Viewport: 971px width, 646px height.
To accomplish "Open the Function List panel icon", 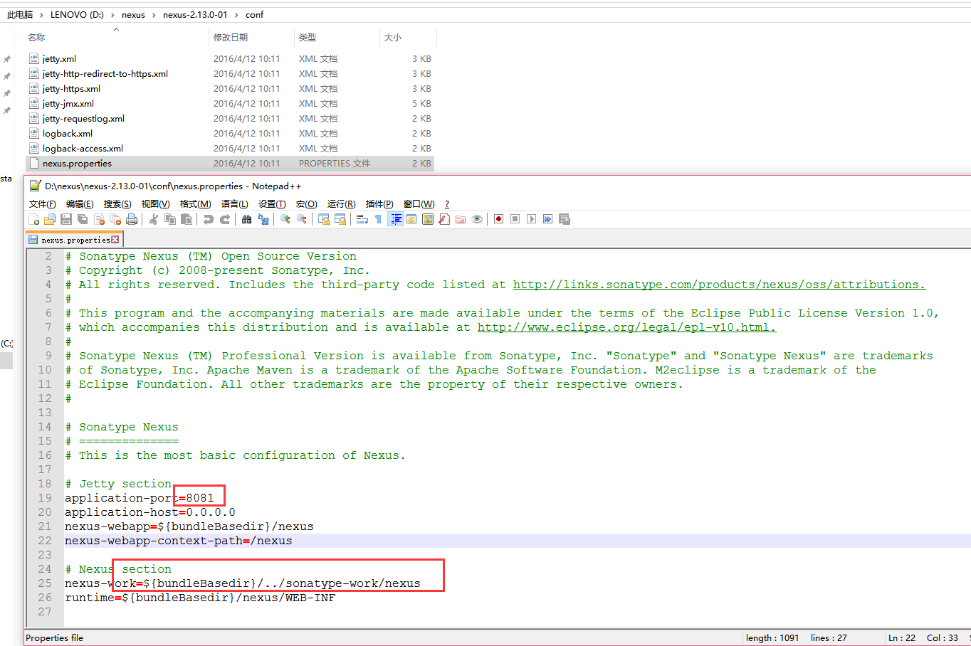I will click(x=444, y=219).
